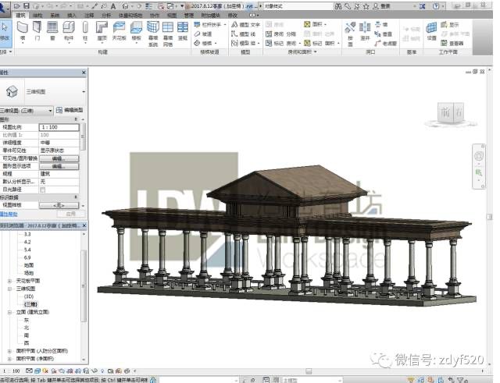The height and width of the screenshot is (383, 500).
Task: Collapse the 三维视图 tree node
Action: 9,289
